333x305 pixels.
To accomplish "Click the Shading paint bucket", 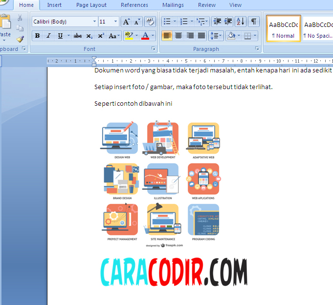I will pyautogui.click(x=231, y=36).
